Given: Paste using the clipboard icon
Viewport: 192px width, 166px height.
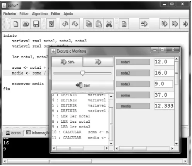Looking at the screenshot, I should pos(99,24).
